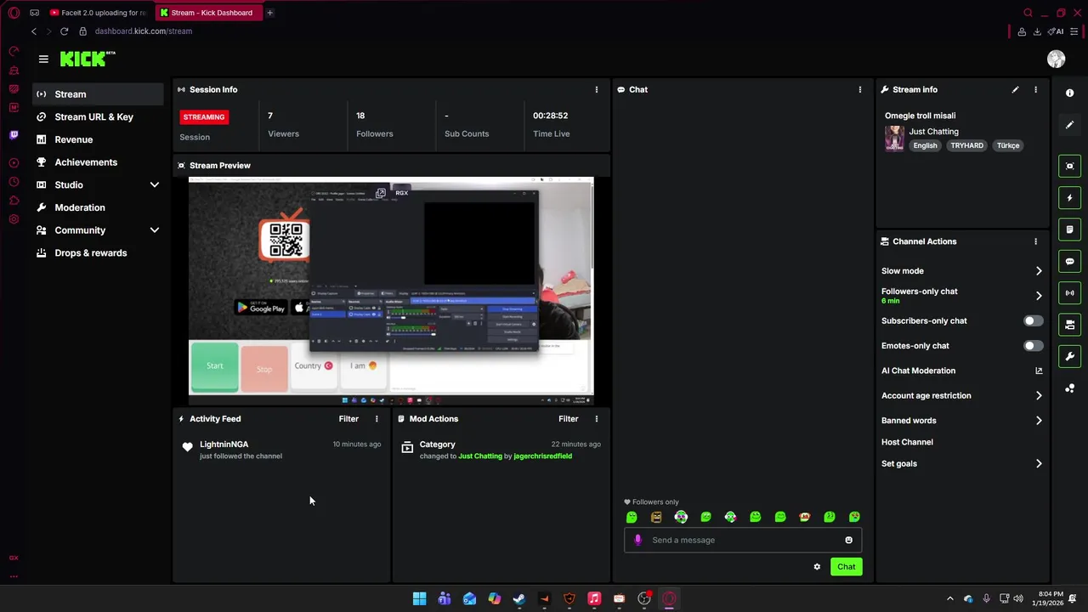The height and width of the screenshot is (612, 1088).
Task: Open Account age restriction arrow
Action: (x=1039, y=396)
